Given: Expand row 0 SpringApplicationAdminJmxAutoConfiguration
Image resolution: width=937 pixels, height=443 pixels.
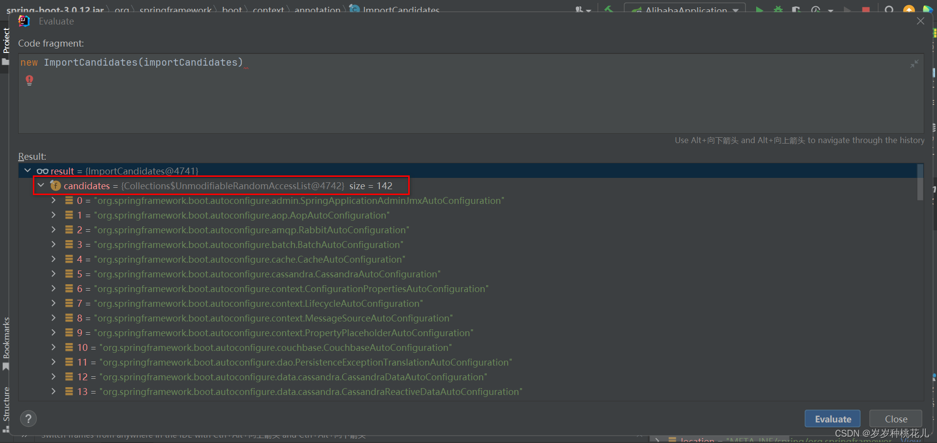Looking at the screenshot, I should coord(53,200).
